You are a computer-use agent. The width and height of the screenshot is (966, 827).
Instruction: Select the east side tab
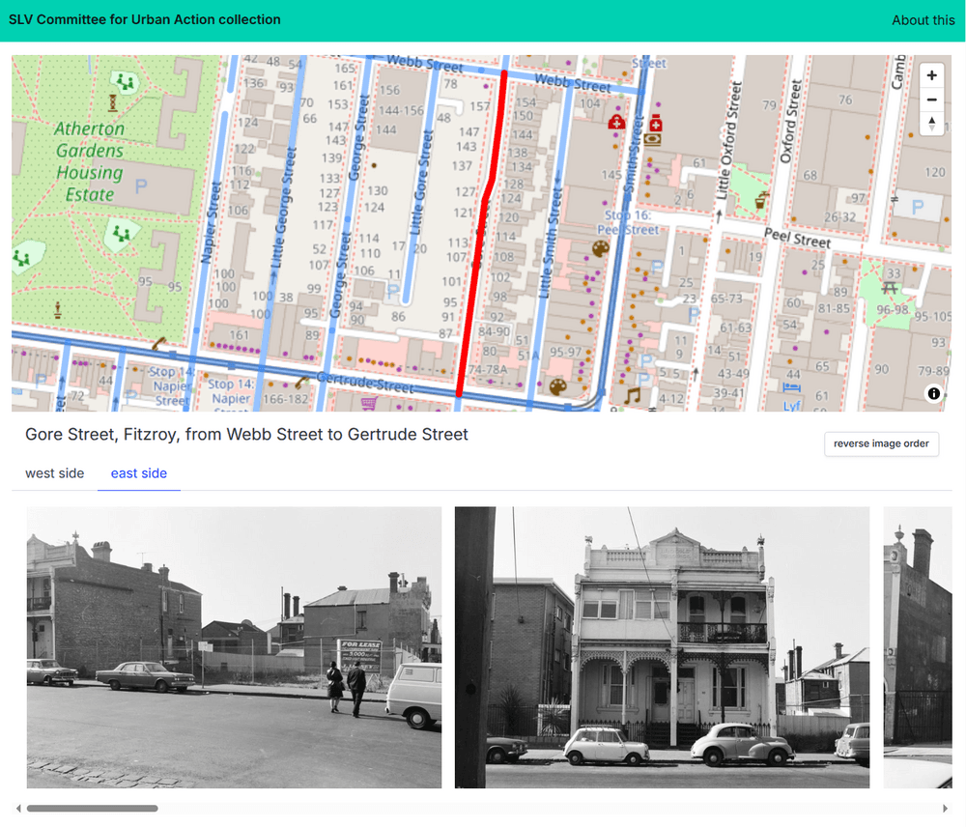click(138, 472)
